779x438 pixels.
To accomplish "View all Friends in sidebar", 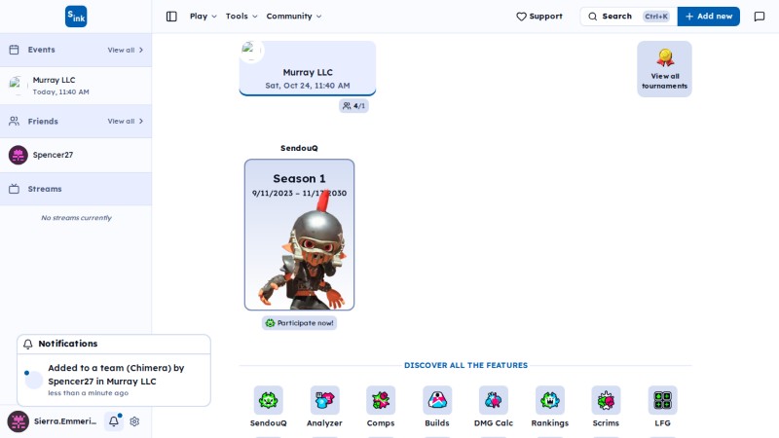I will (126, 121).
